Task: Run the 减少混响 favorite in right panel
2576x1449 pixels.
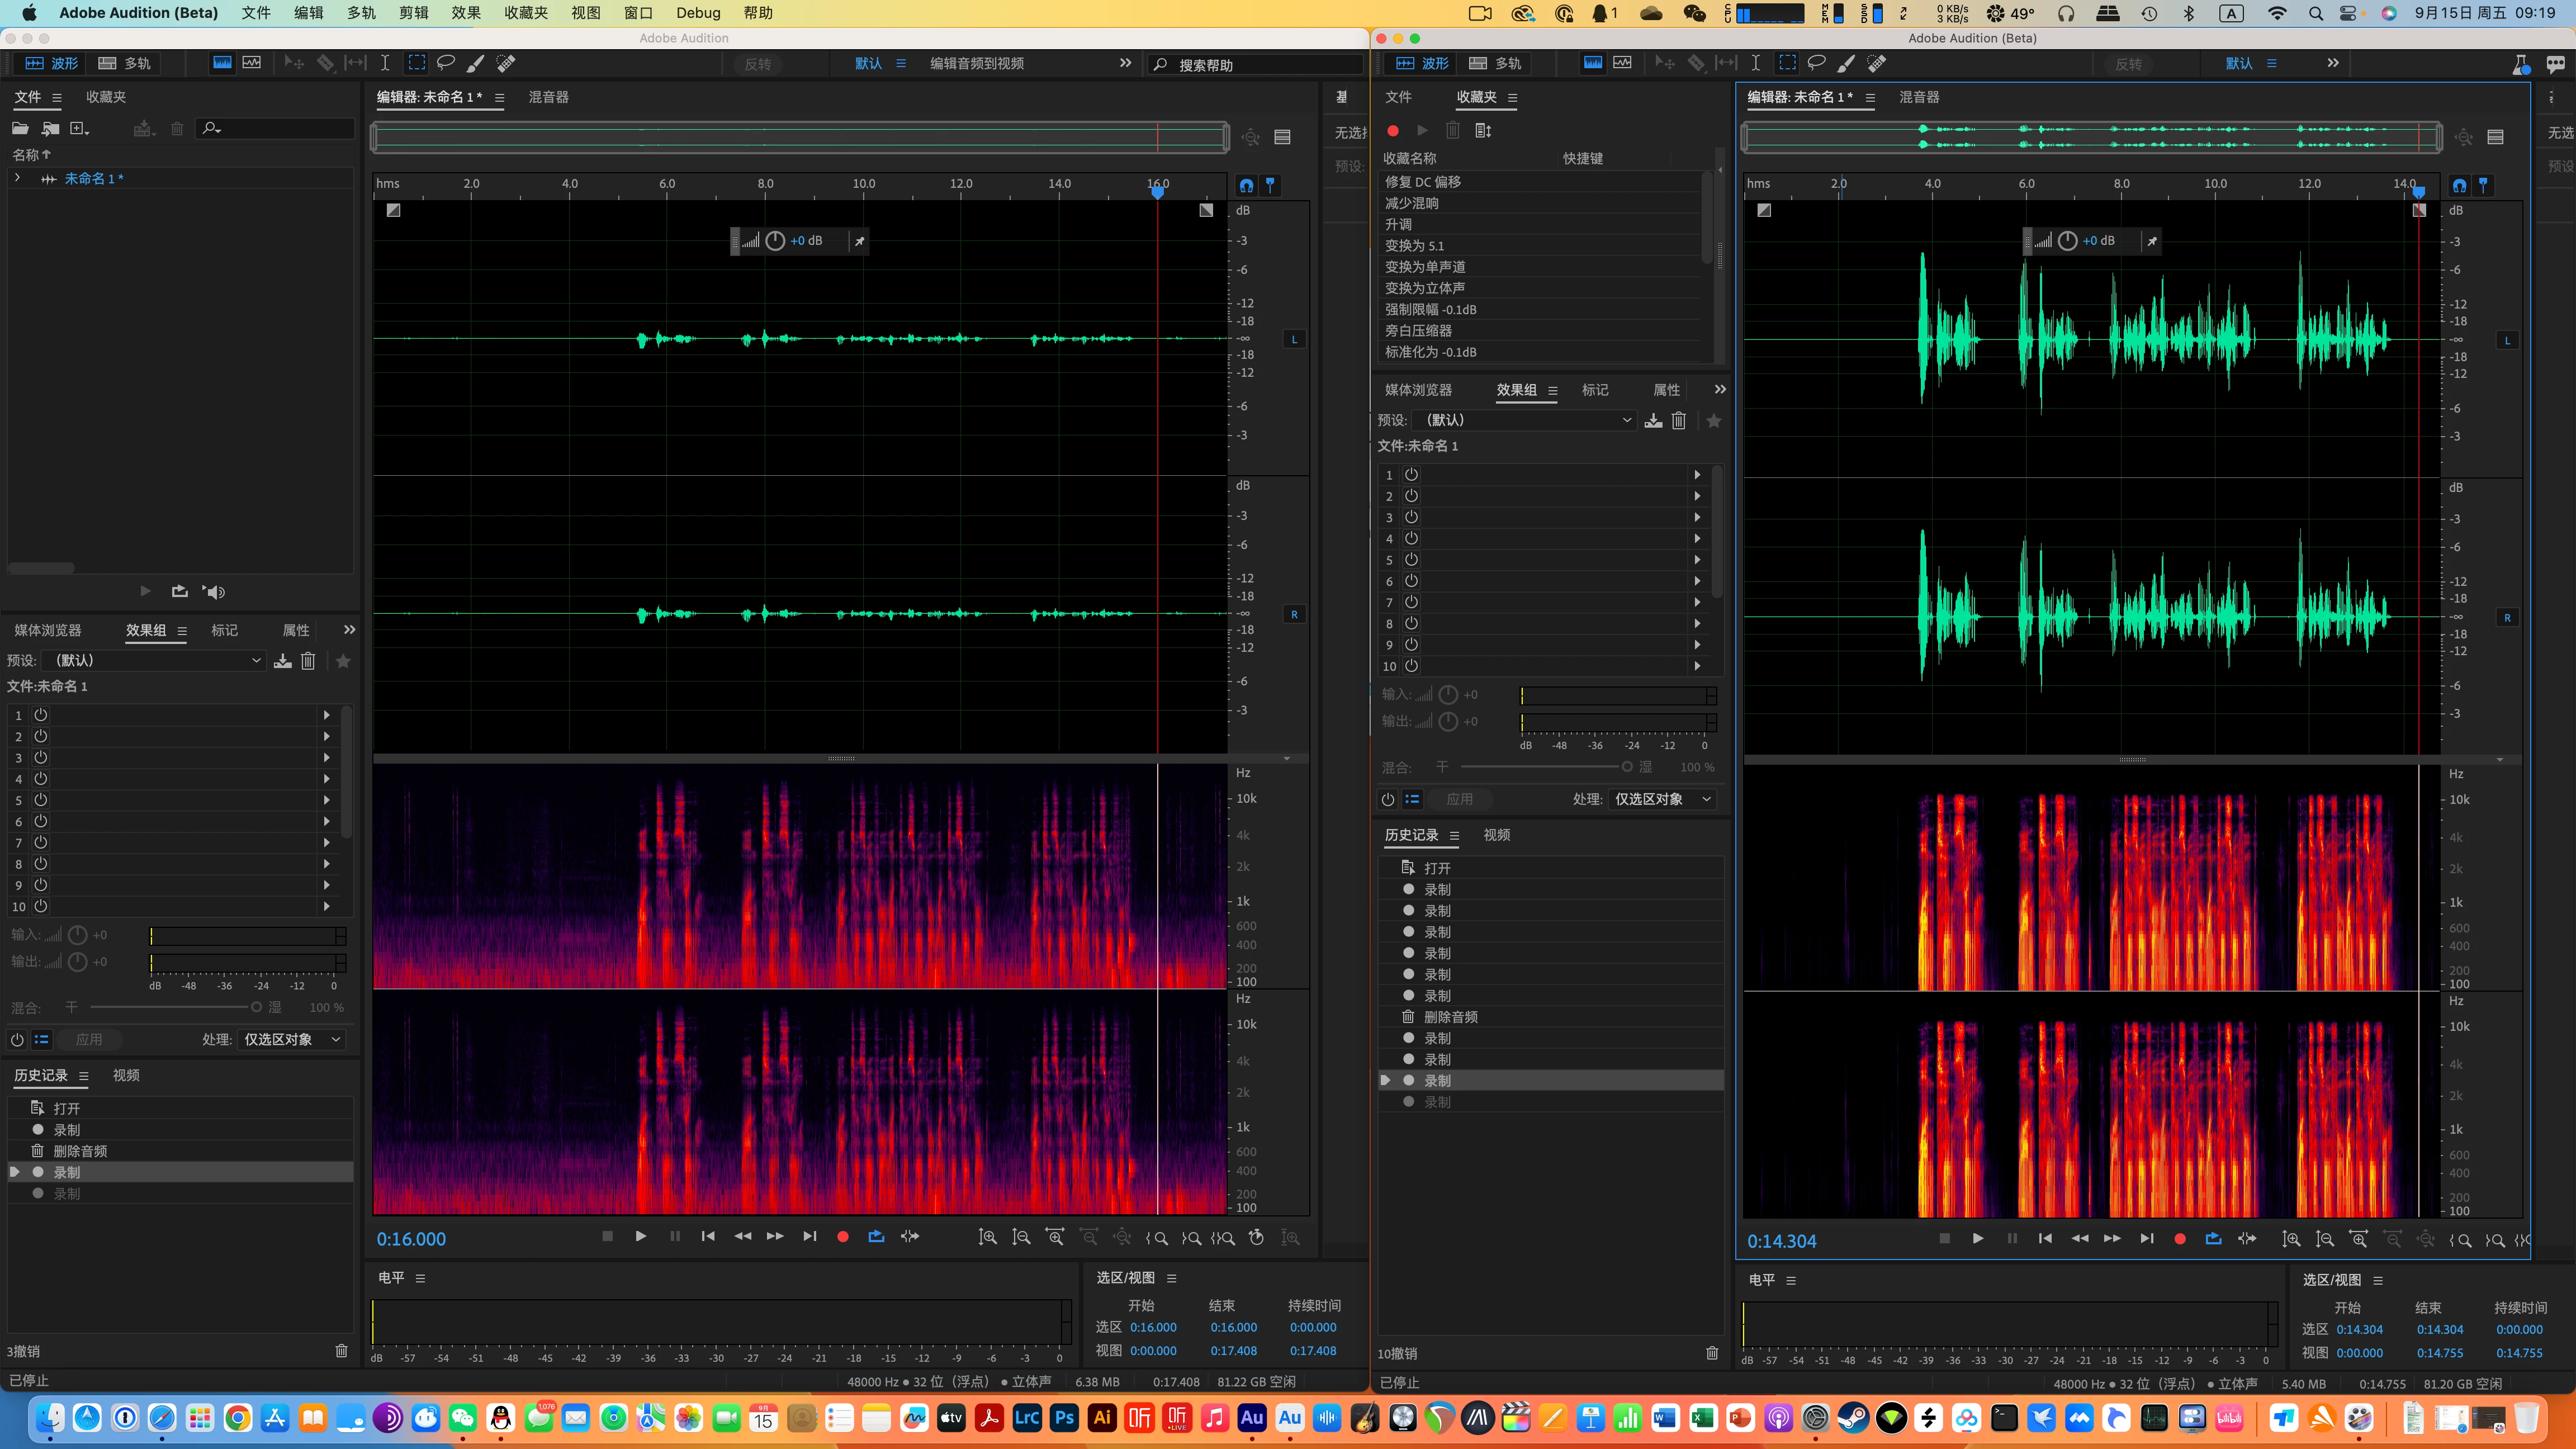Action: coord(1412,203)
